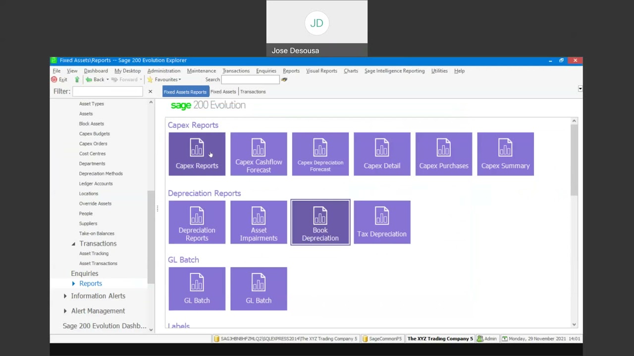Switch to the Transactions tab
The image size is (634, 356).
tap(253, 91)
